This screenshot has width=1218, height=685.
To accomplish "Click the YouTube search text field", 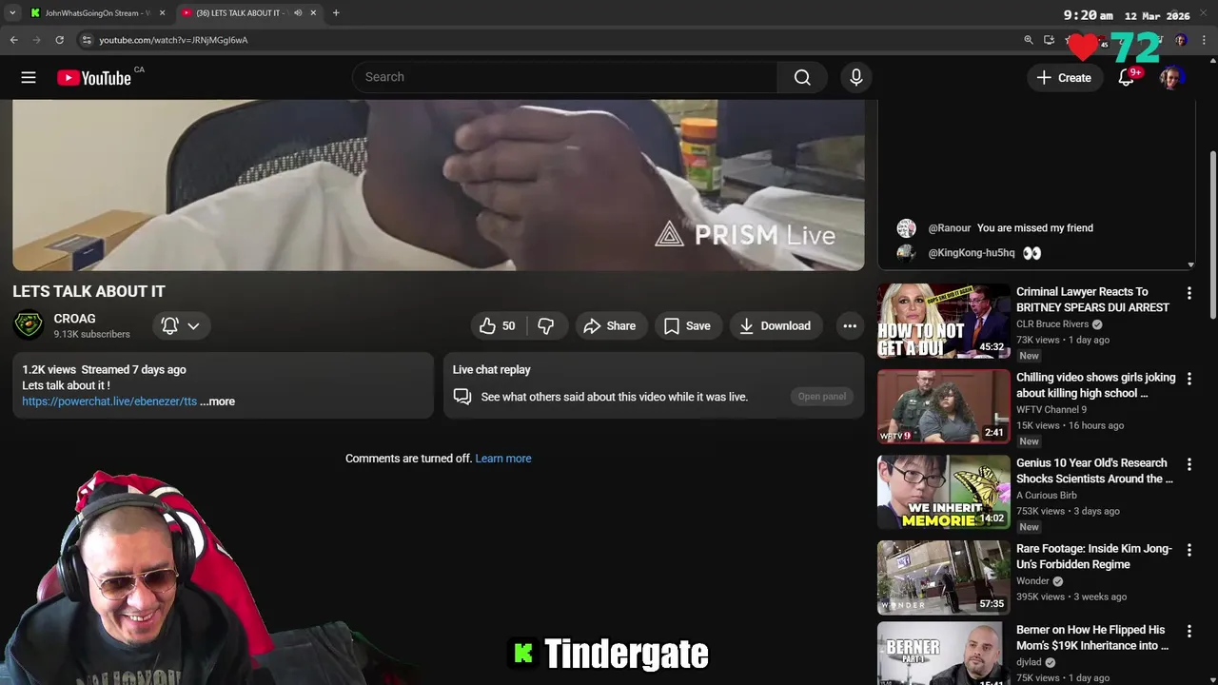I will click(565, 77).
